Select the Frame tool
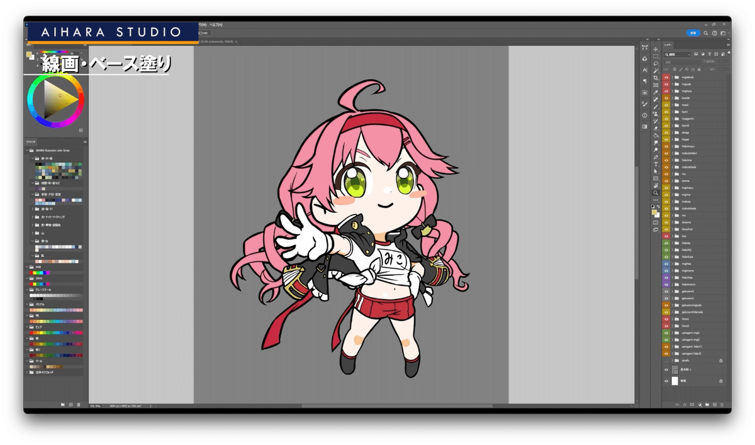The width and height of the screenshot is (755, 445). pos(656,85)
